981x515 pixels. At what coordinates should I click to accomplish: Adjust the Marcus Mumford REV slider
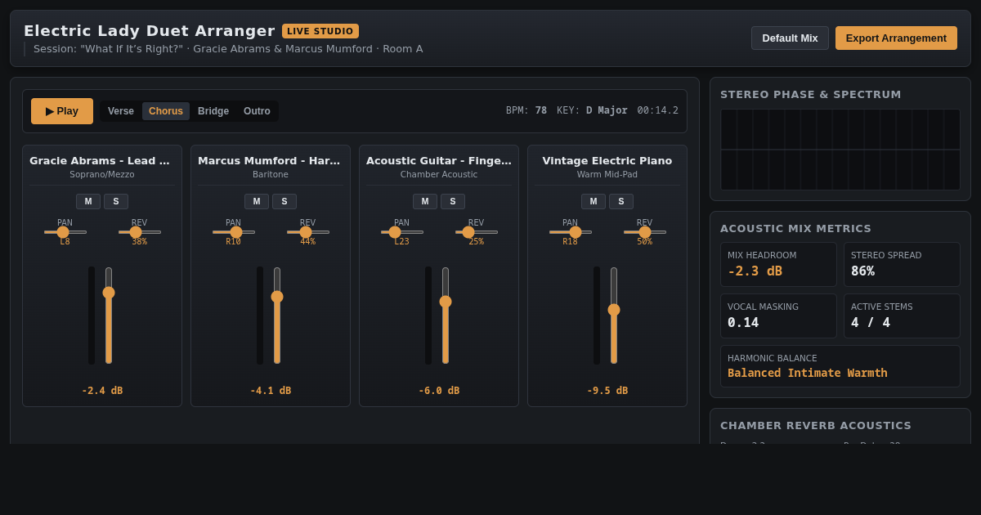[x=308, y=232]
